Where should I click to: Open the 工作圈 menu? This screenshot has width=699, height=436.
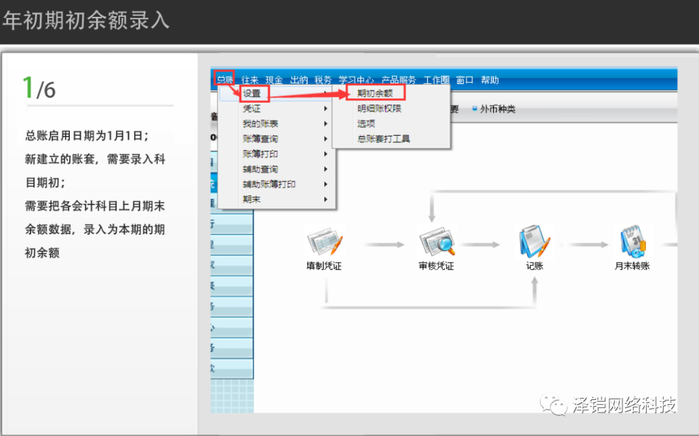436,80
